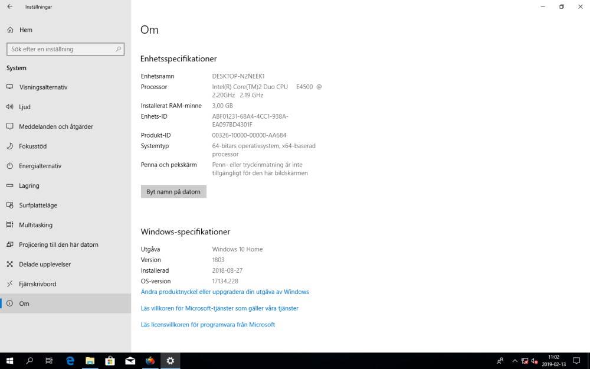Click install date 2018-08-27
Viewport: 590px width, 369px height.
click(227, 270)
